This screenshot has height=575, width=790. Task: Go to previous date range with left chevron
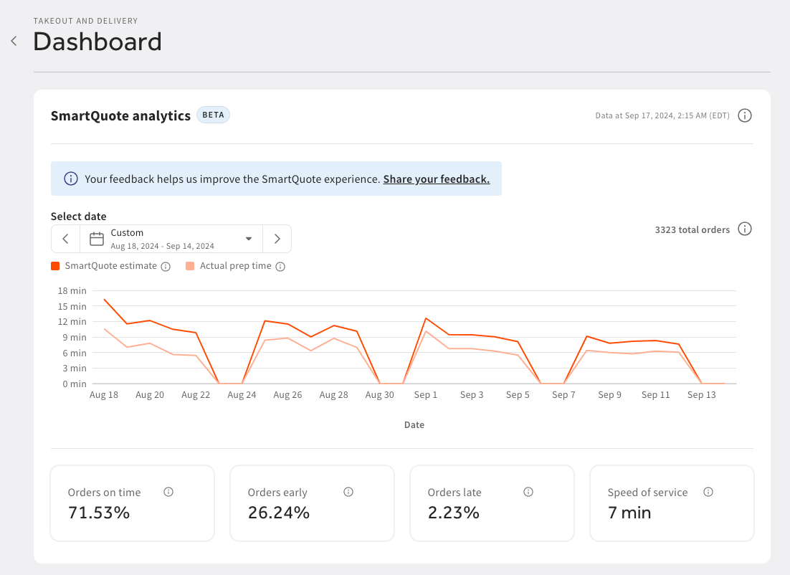point(65,239)
